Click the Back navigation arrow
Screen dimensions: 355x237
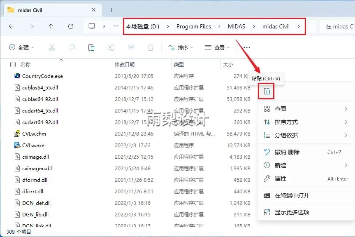[12, 26]
